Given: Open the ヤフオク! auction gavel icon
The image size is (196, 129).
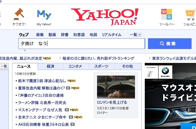Looking at the screenshot, I should (x=19, y=14).
